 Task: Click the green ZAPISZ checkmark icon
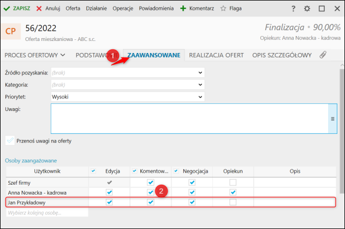click(7, 9)
